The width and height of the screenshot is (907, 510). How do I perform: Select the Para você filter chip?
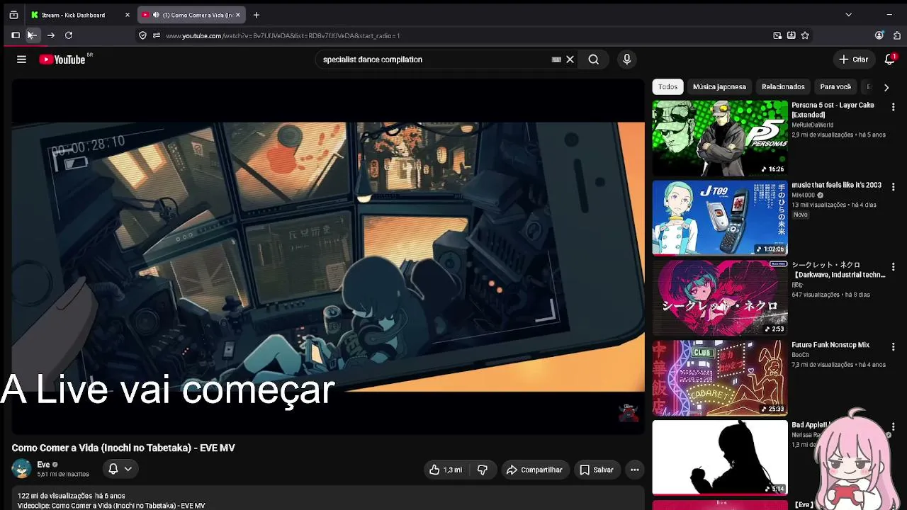[835, 87]
